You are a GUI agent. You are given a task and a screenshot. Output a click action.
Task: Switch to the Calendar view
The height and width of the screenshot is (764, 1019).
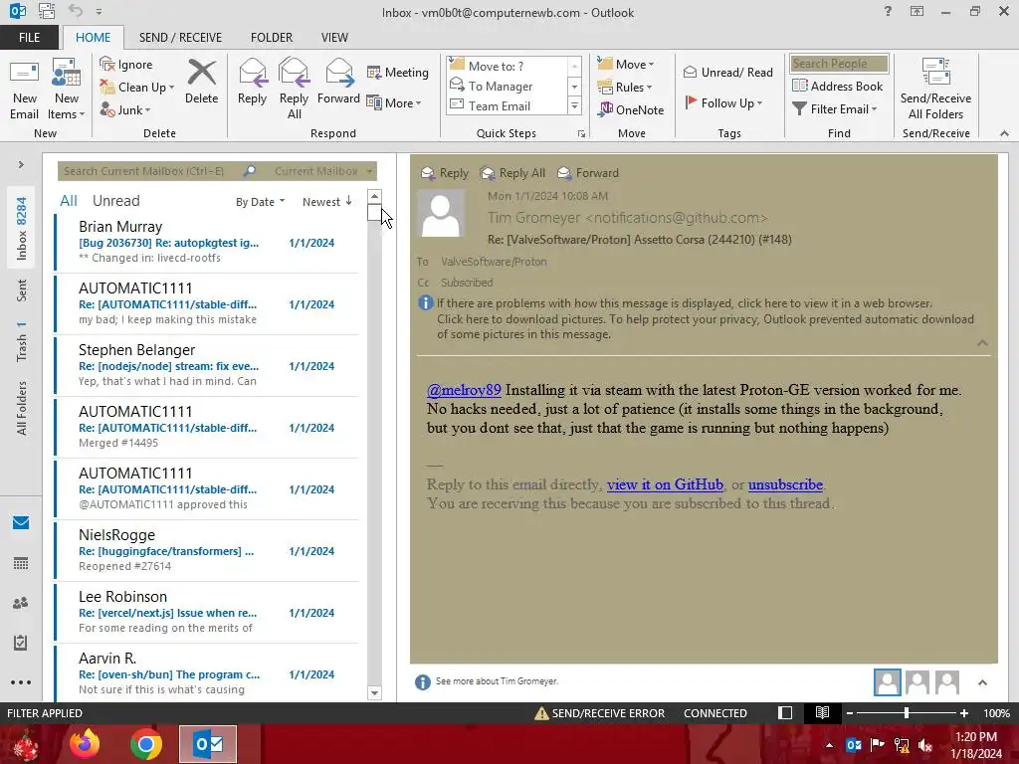click(x=21, y=563)
